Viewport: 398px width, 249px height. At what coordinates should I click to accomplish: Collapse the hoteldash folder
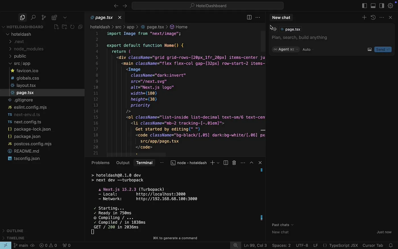click(20, 34)
